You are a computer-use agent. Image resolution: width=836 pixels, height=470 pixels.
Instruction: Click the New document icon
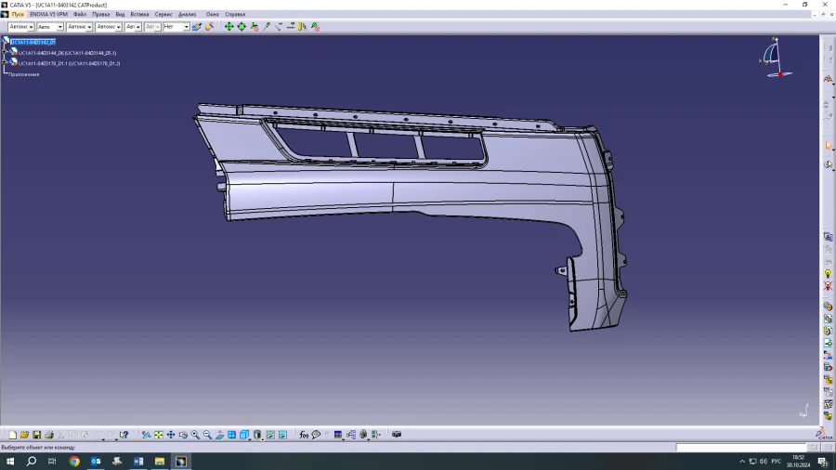[13, 435]
